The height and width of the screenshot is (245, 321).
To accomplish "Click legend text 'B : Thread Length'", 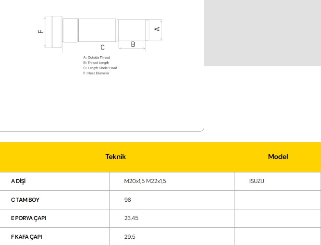I will coord(96,62).
